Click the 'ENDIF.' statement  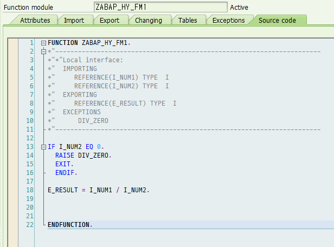[x=66, y=173]
